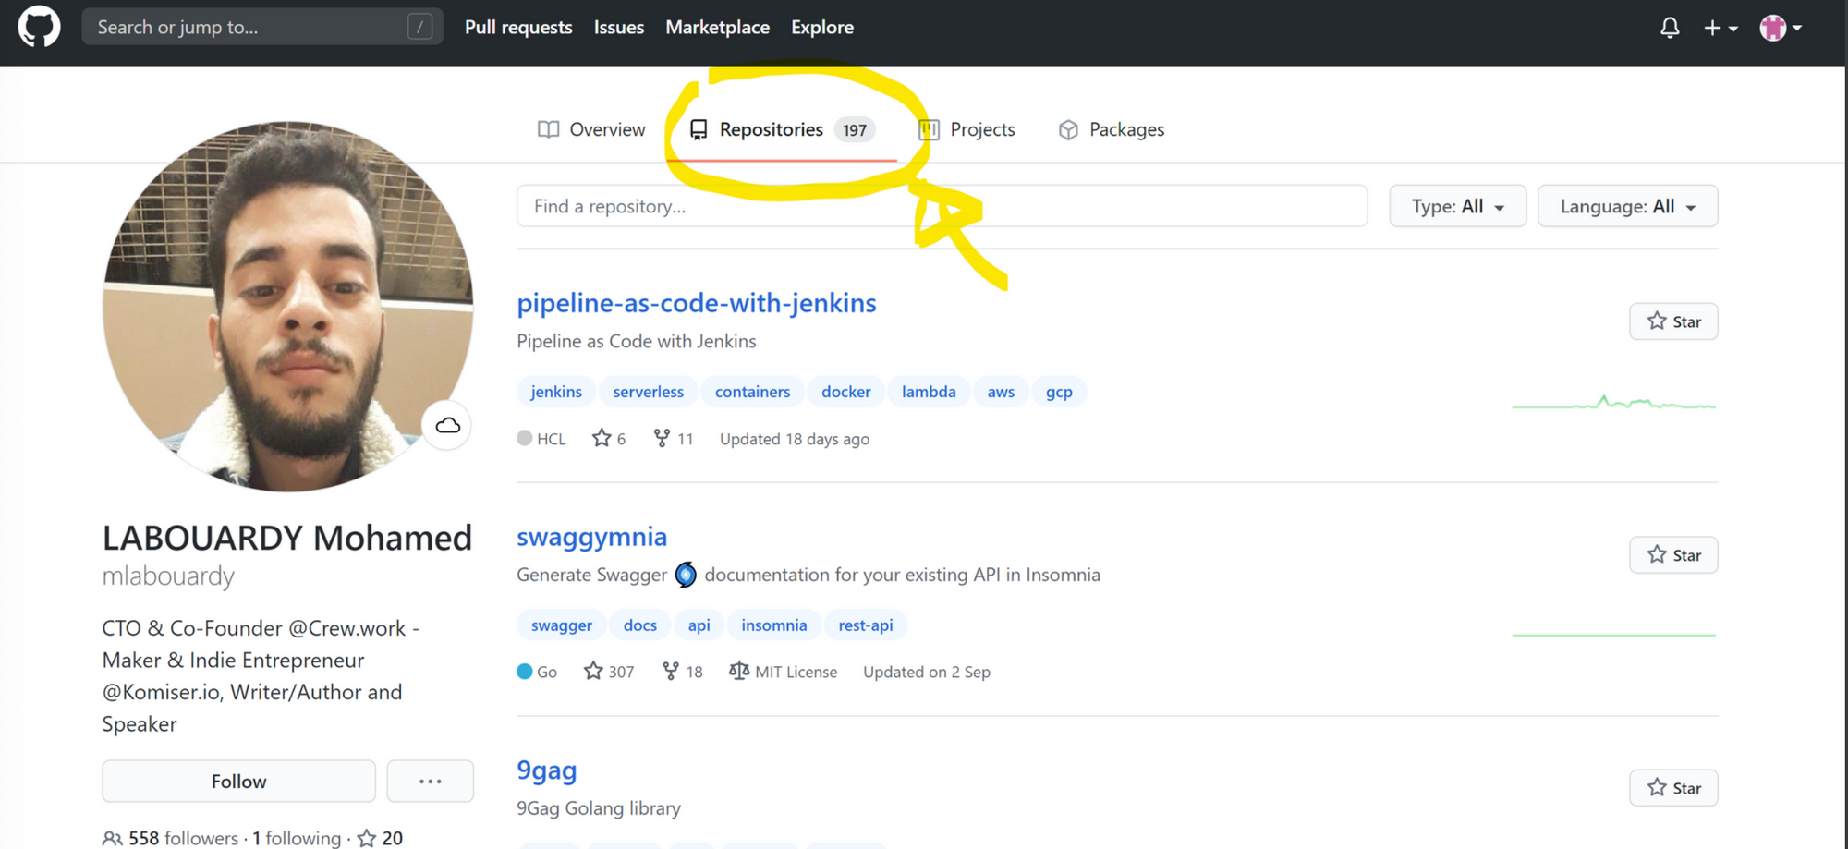Open the Packages tab
Image resolution: width=1848 pixels, height=849 pixels.
coord(1112,129)
